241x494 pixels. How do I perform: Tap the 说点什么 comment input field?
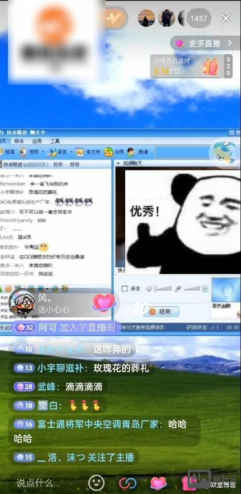[x=38, y=483]
